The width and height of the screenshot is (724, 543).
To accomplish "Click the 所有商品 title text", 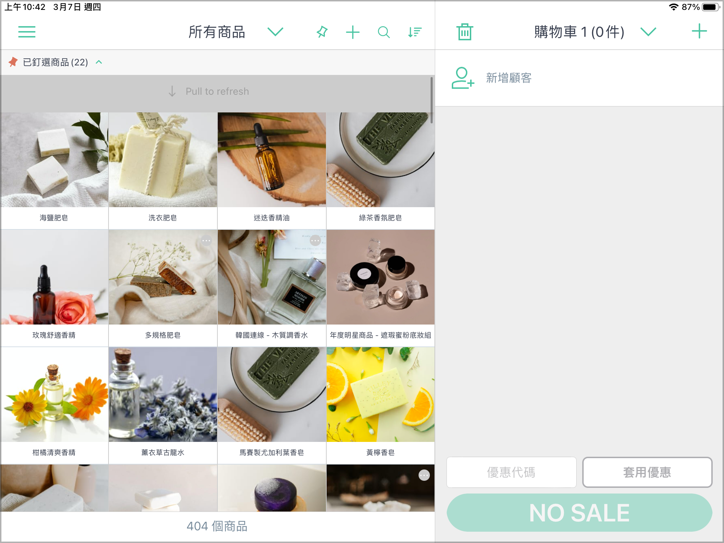I will click(x=217, y=32).
